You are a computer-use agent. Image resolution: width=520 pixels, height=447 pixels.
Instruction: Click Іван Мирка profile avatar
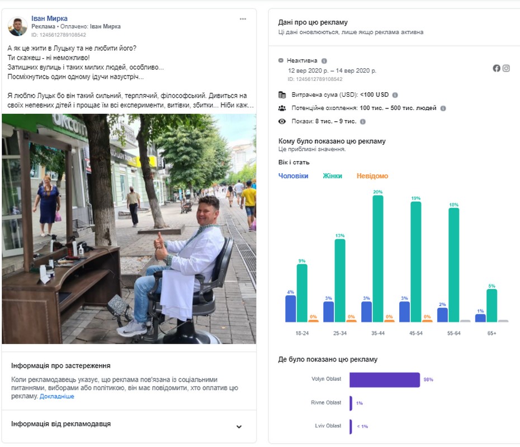[x=18, y=26]
